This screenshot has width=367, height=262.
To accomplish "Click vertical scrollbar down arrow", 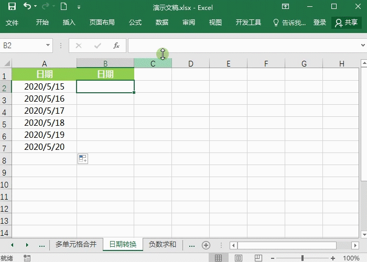I will click(x=364, y=234).
